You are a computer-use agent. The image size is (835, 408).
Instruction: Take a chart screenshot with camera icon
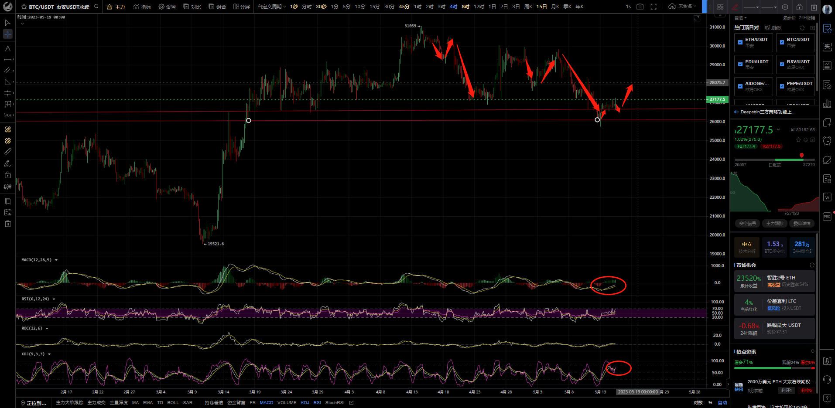pyautogui.click(x=640, y=7)
